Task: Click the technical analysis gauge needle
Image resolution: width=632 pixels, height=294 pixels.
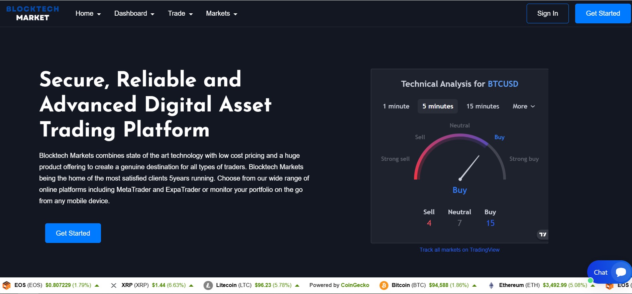Action: pos(469,168)
